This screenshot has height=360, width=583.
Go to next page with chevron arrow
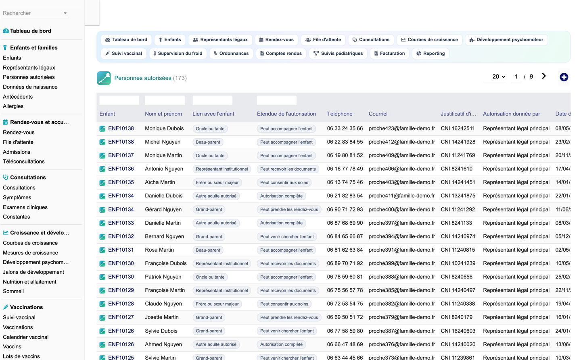click(x=544, y=76)
